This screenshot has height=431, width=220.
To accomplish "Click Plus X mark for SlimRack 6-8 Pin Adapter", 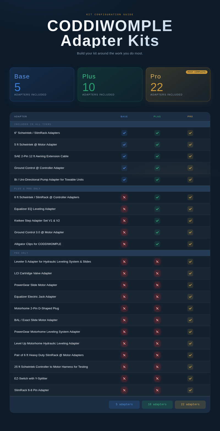I will 157,390.
